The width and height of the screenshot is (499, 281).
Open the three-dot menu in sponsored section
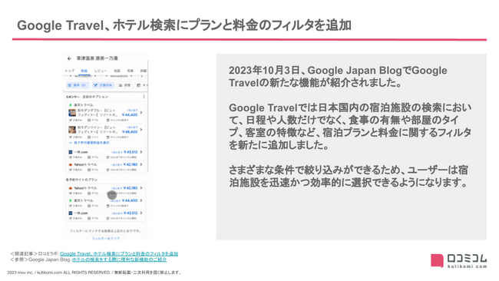[x=144, y=97]
